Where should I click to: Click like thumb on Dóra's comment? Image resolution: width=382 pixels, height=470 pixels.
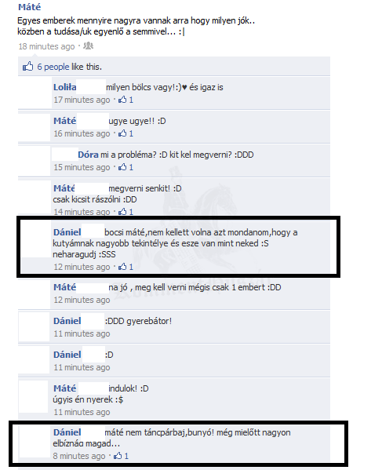coord(122,167)
